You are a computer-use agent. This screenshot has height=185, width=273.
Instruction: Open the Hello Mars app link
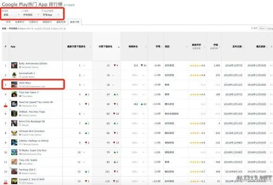(25, 83)
